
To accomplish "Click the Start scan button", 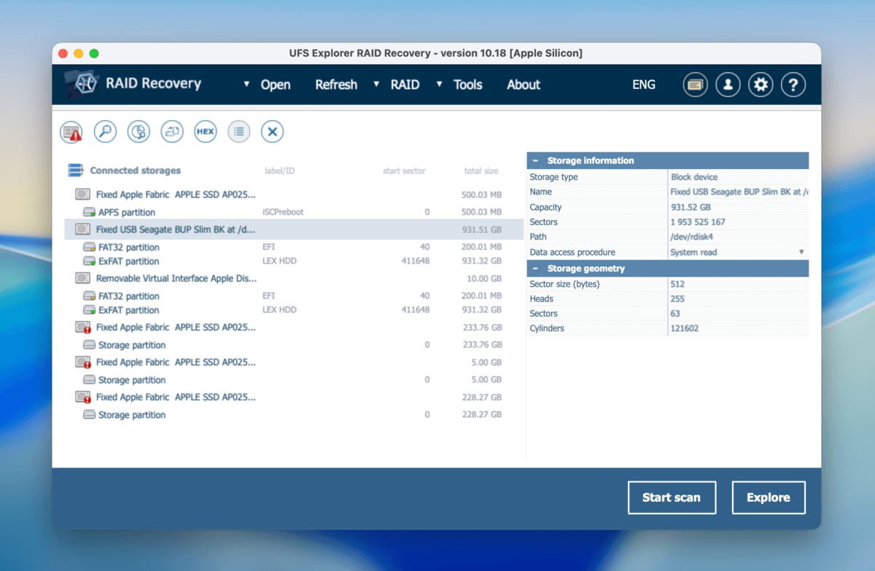I will [672, 497].
